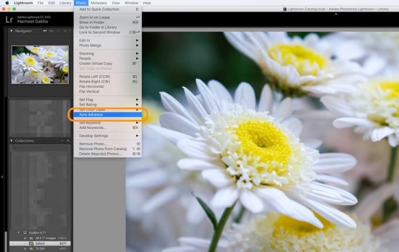Hide the top panel using its arrow
The height and width of the screenshot is (252, 399).
pyautogui.click(x=336, y=14)
